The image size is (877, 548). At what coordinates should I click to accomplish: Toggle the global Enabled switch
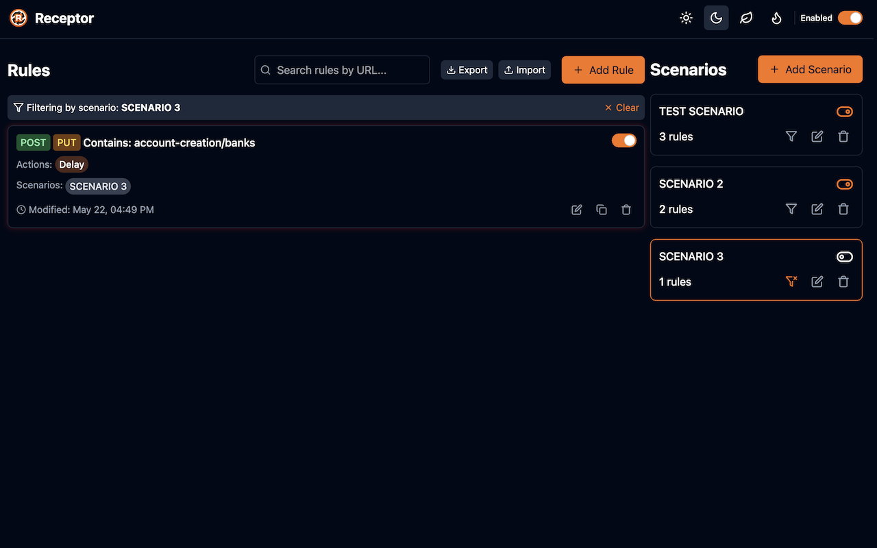click(x=850, y=18)
